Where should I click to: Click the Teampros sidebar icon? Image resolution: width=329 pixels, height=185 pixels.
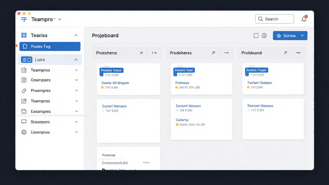(24, 70)
